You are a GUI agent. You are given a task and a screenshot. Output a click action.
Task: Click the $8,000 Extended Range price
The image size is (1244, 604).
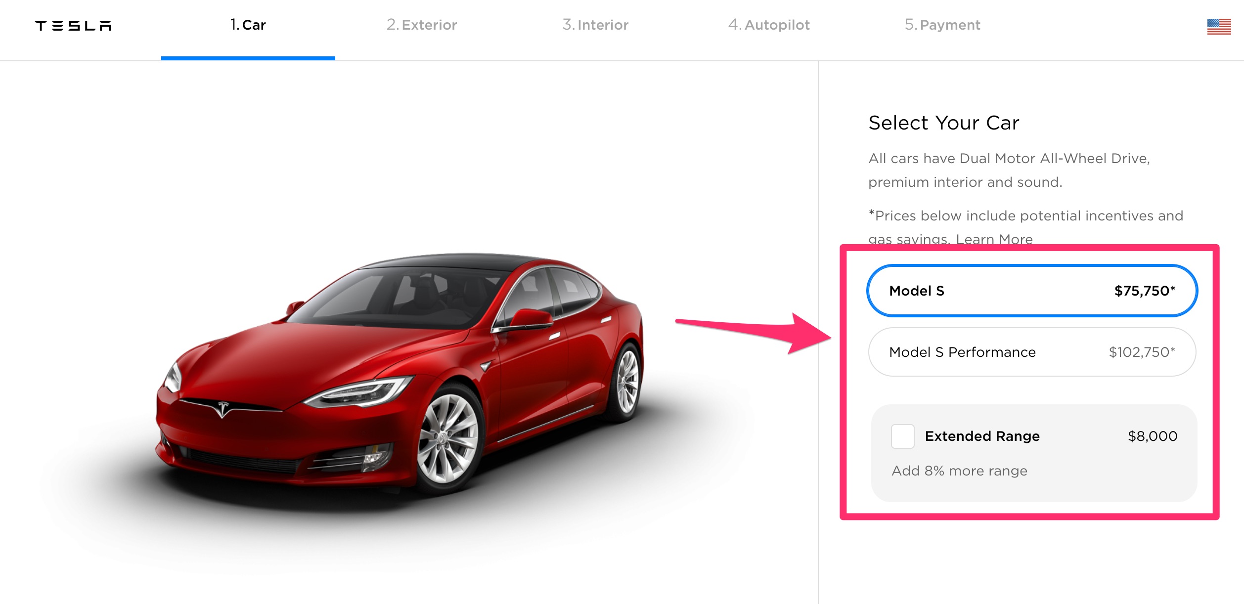coord(1153,436)
